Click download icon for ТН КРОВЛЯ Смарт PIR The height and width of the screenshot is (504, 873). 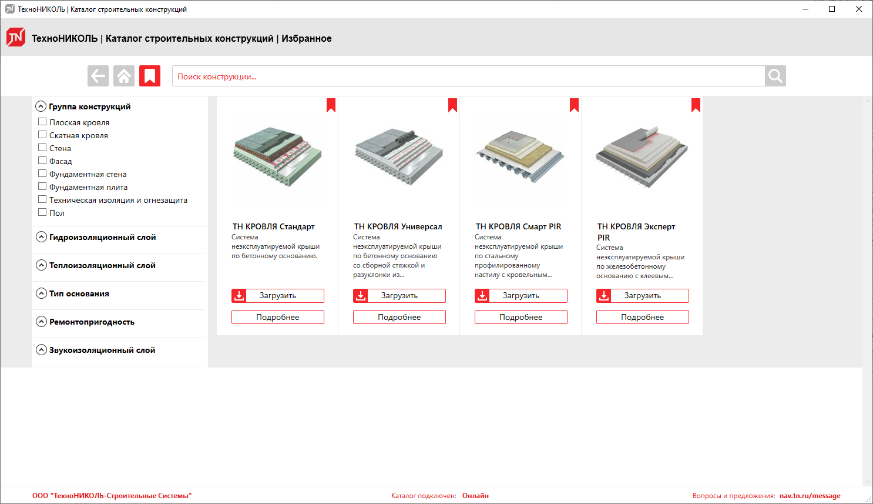pos(482,296)
